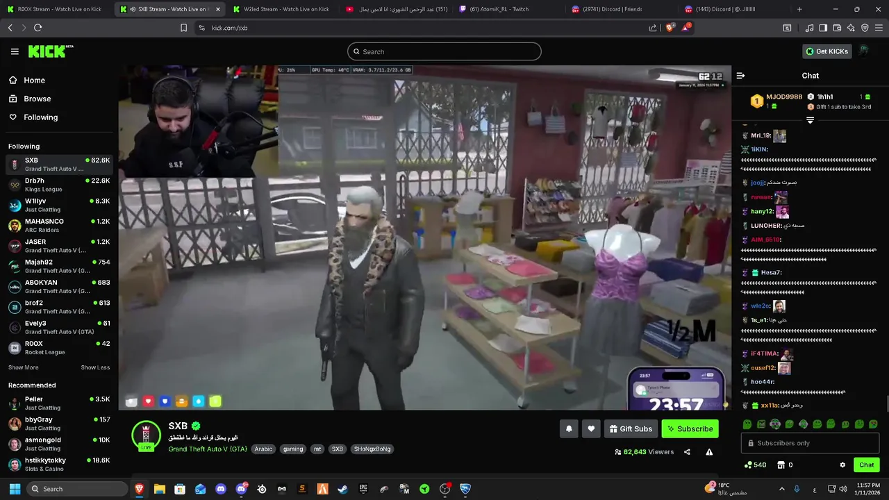Image resolution: width=889 pixels, height=500 pixels.
Task: Click the user avatar beside Get KICKs
Action: [864, 51]
